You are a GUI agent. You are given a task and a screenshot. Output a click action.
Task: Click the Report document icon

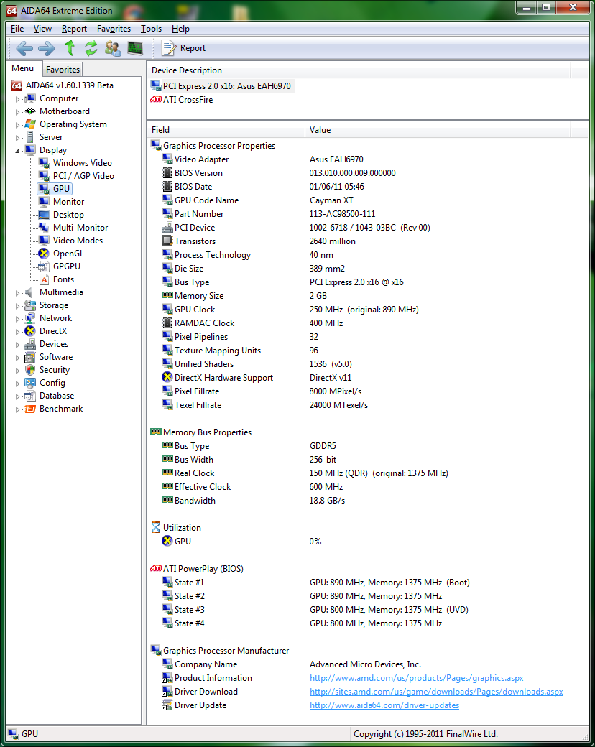[169, 48]
